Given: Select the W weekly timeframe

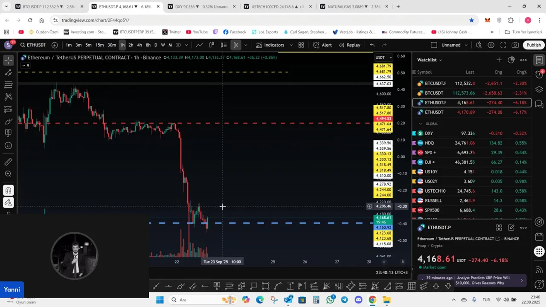Looking at the screenshot, I should click(163, 45).
